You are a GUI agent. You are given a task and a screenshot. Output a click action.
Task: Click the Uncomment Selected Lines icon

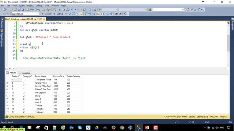tap(111, 14)
